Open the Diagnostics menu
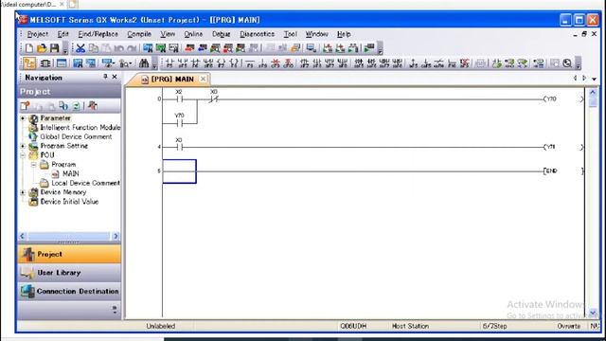The image size is (606, 341). [257, 34]
